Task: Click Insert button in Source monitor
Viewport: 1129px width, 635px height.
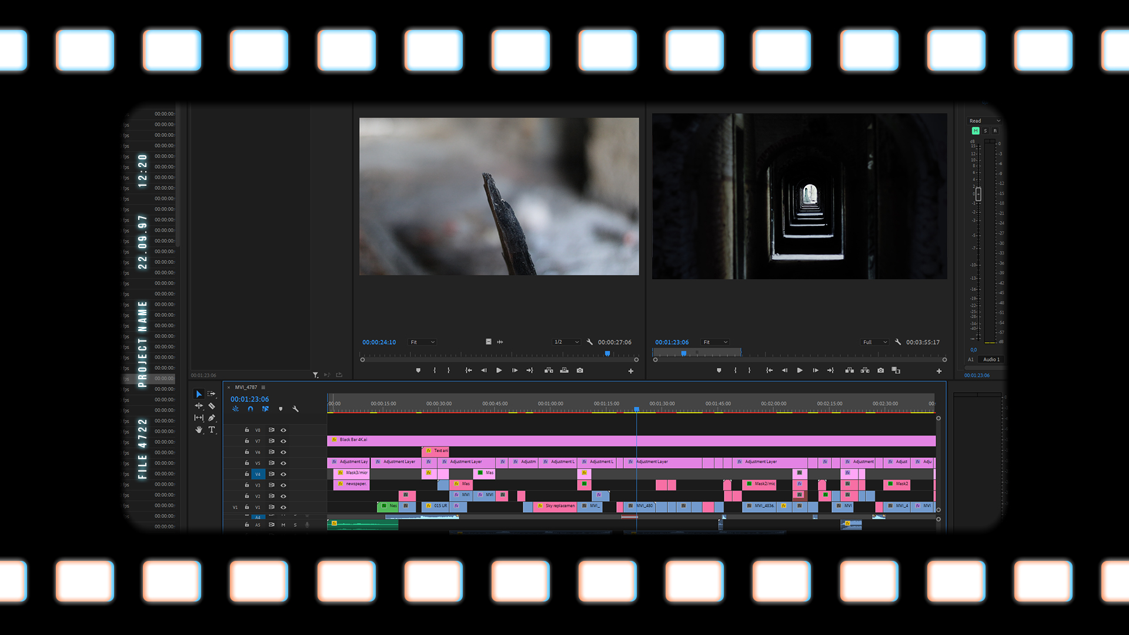Action: (x=549, y=370)
